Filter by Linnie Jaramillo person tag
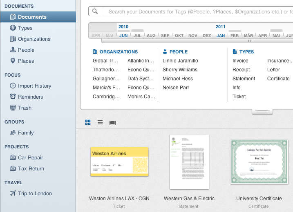This screenshot has width=293, height=212. [x=180, y=61]
